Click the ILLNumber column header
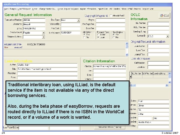This screenshot has width=180, height=135. tap(136, 73)
